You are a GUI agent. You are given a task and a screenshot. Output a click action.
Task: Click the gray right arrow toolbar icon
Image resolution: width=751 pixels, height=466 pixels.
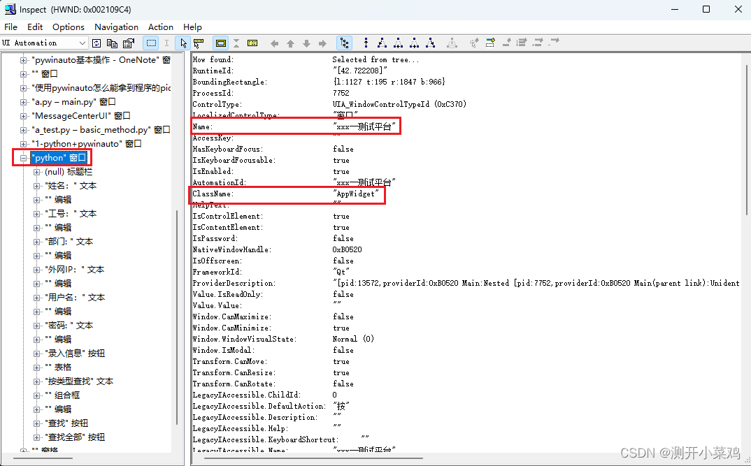tap(322, 43)
